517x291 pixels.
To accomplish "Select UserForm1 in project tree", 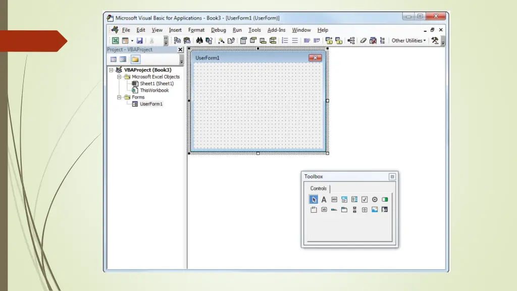I will click(x=151, y=104).
